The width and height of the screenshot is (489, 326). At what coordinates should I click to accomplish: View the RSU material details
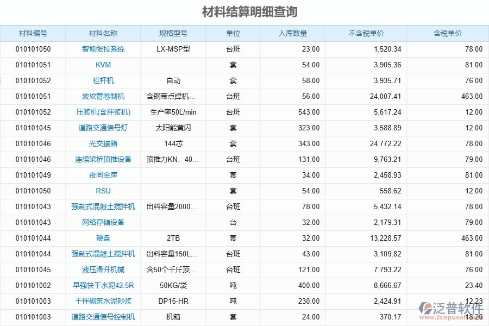[x=103, y=191]
